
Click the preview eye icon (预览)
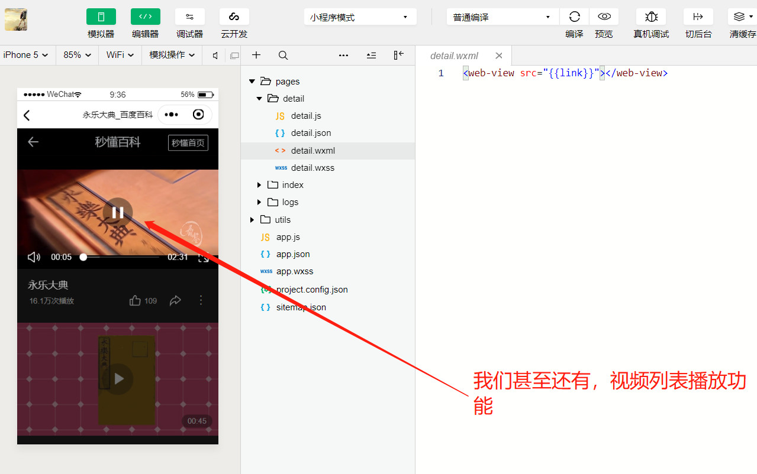pyautogui.click(x=604, y=17)
